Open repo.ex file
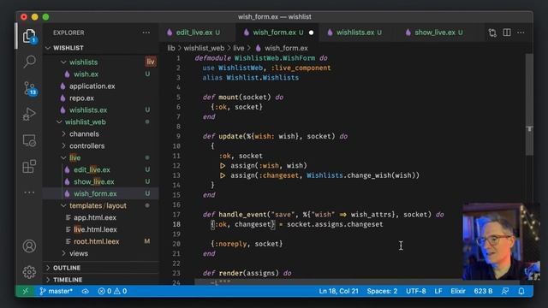Image resolution: width=548 pixels, height=308 pixels. click(101, 98)
